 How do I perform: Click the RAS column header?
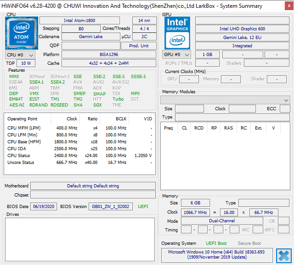tap(228, 128)
